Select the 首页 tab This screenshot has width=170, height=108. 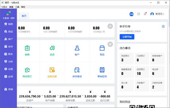tap(24, 16)
